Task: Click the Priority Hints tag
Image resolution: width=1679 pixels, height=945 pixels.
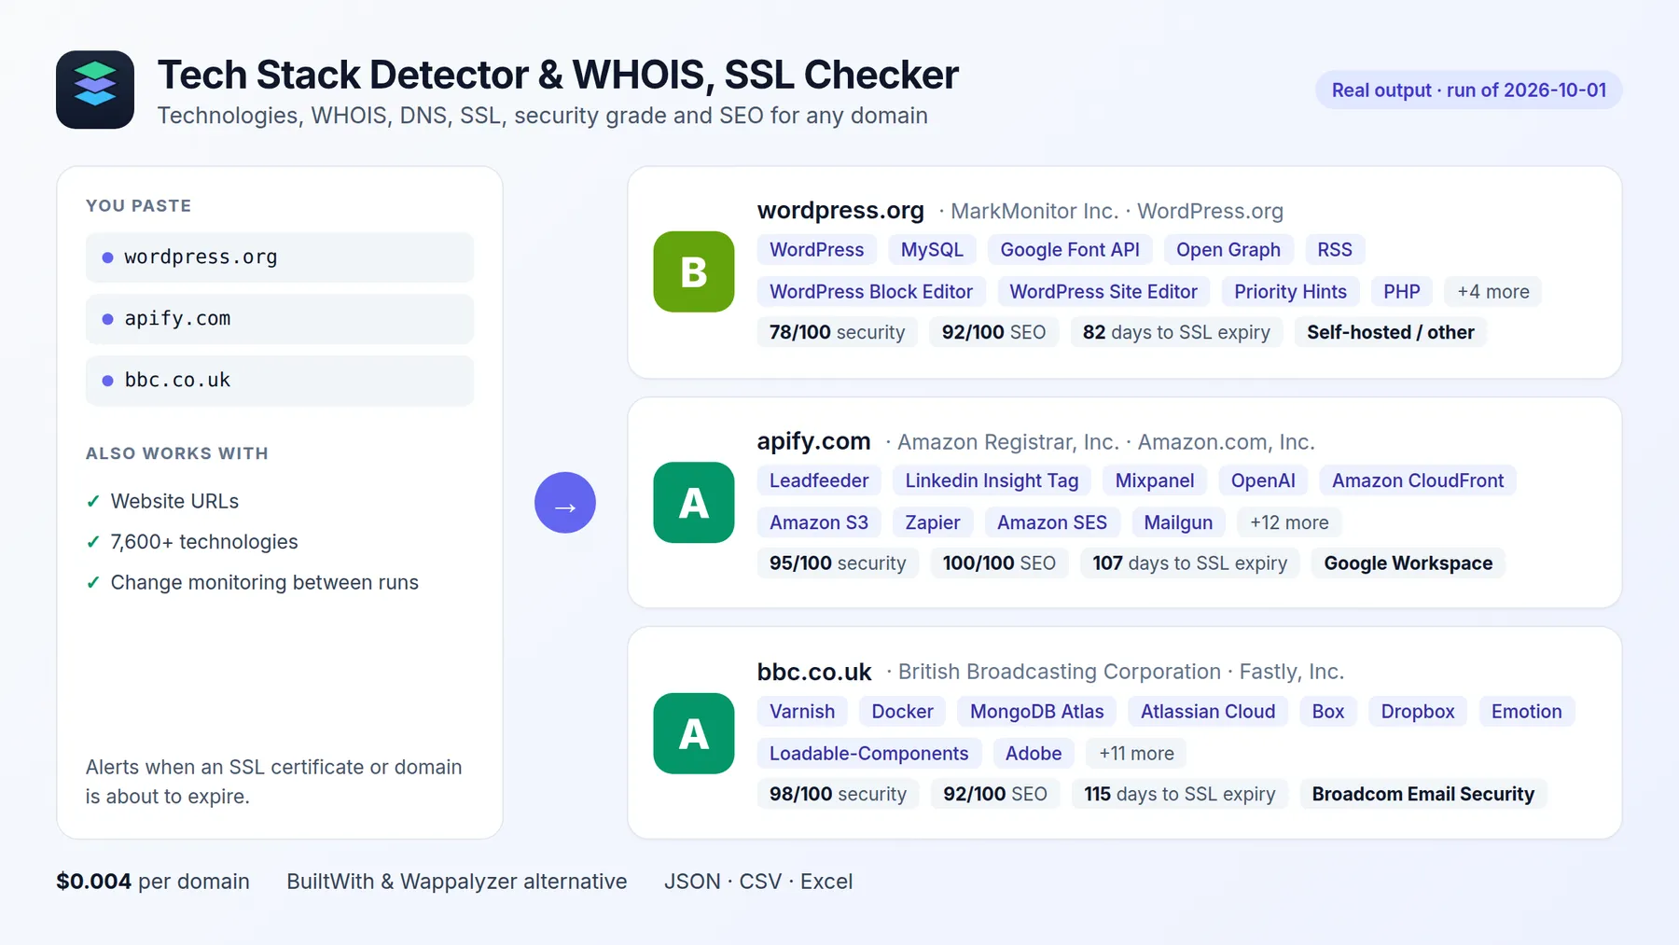Action: click(x=1291, y=292)
